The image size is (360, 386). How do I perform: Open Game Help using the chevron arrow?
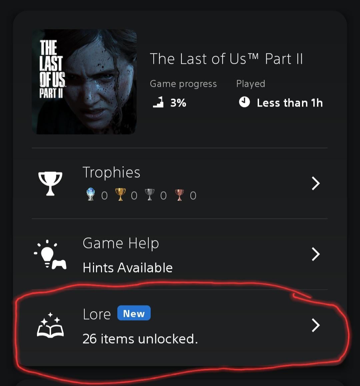click(x=315, y=254)
